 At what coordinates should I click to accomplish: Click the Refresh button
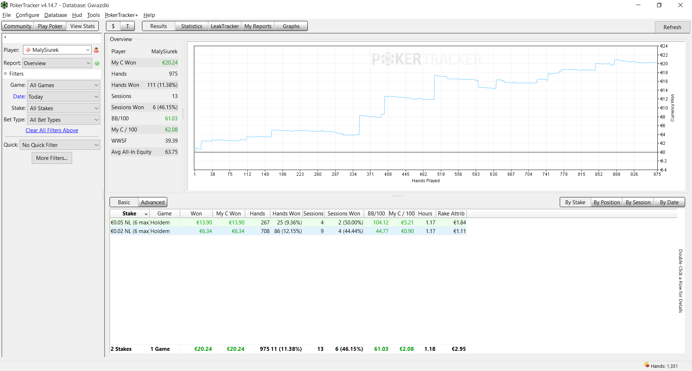pyautogui.click(x=672, y=27)
